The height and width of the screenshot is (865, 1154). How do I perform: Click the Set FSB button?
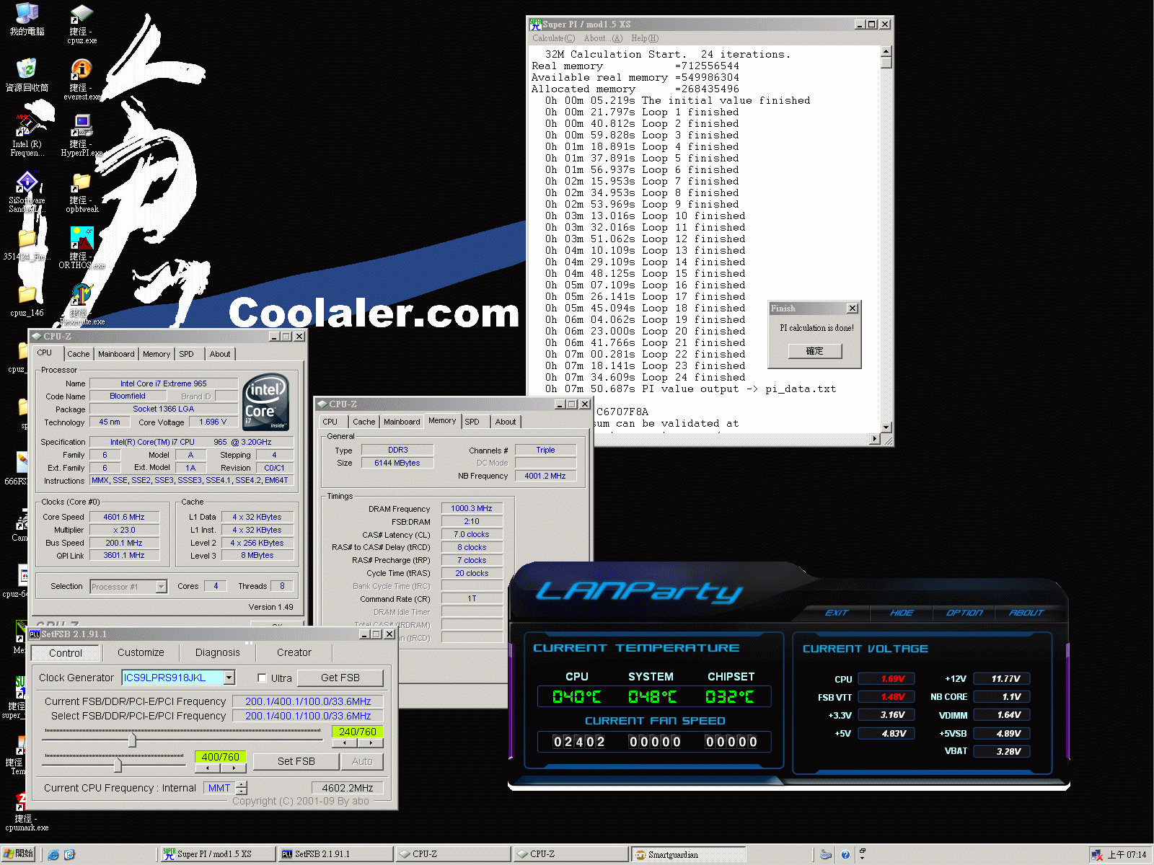296,761
